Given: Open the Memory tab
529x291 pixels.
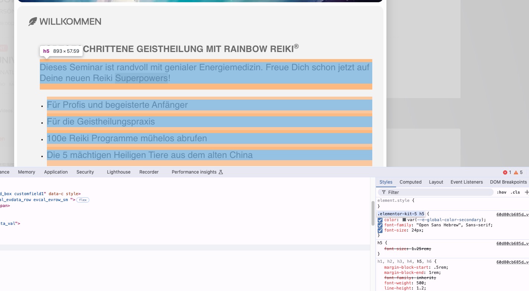Looking at the screenshot, I should point(26,172).
